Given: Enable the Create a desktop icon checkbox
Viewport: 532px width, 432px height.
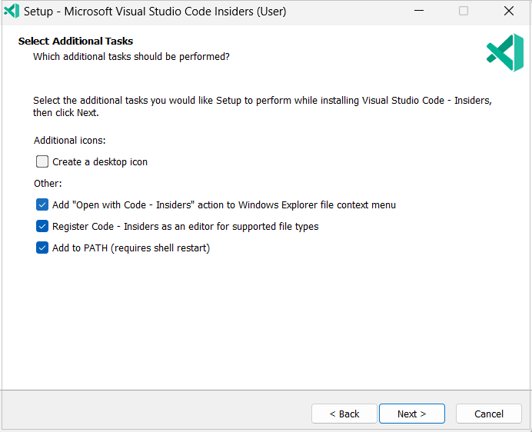Looking at the screenshot, I should coord(42,162).
